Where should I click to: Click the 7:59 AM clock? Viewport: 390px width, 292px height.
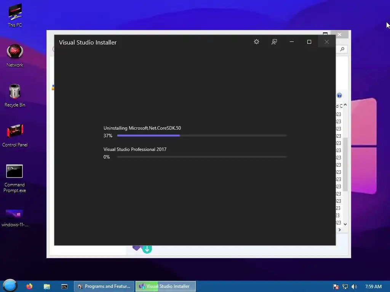tap(373, 287)
